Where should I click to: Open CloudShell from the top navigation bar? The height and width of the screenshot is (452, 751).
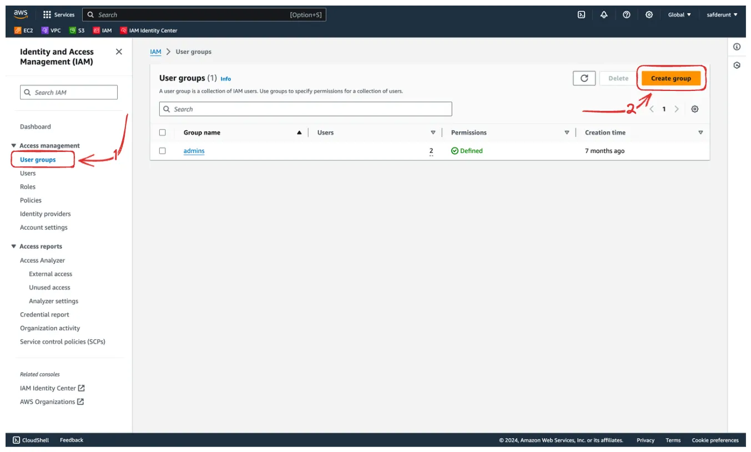(581, 15)
